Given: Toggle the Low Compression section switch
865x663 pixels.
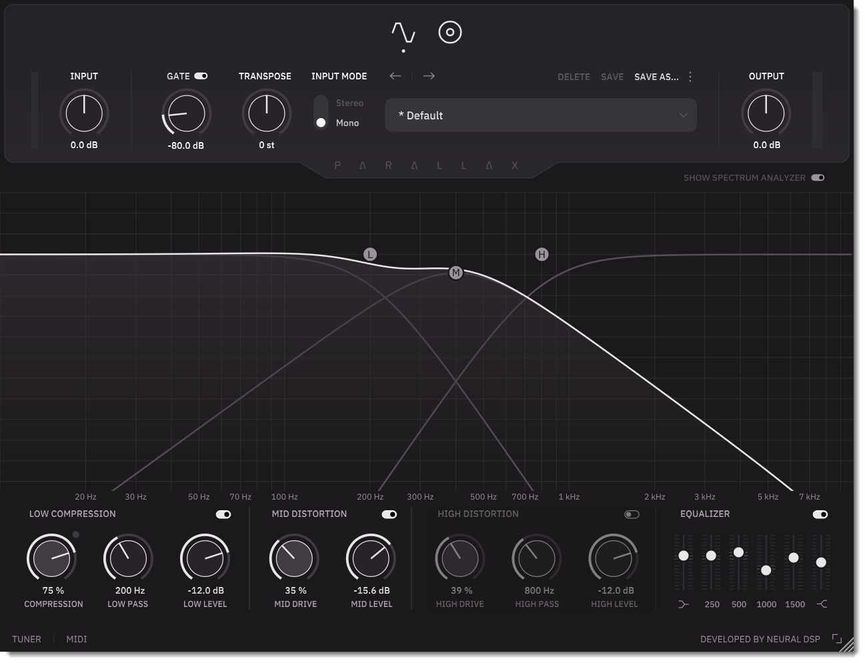Looking at the screenshot, I should click(x=223, y=514).
